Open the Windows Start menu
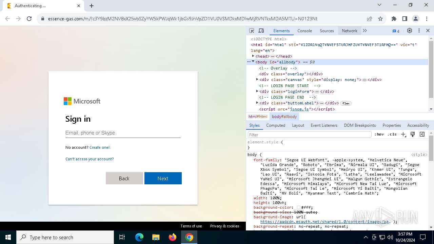Viewport: 434px width, 244px height. point(8,237)
